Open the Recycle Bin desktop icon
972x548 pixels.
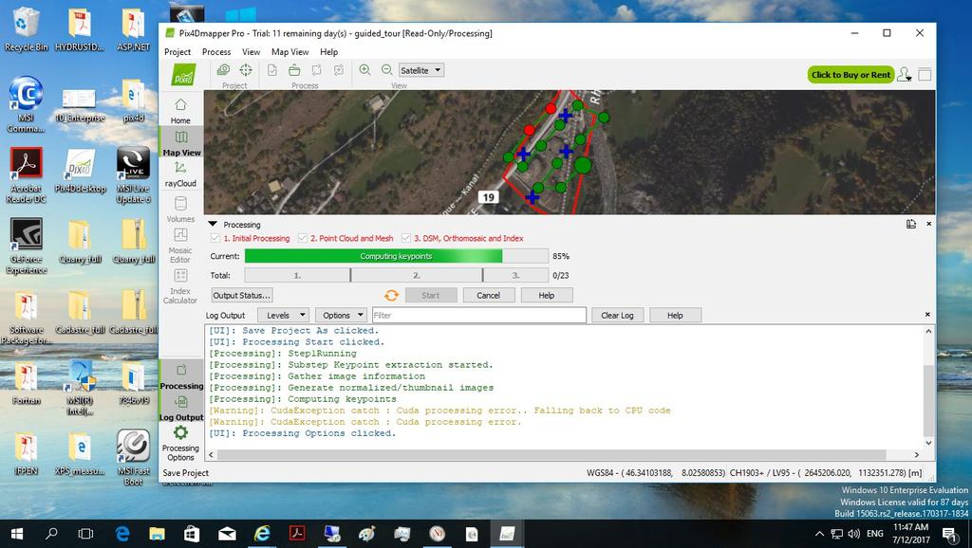click(x=25, y=29)
